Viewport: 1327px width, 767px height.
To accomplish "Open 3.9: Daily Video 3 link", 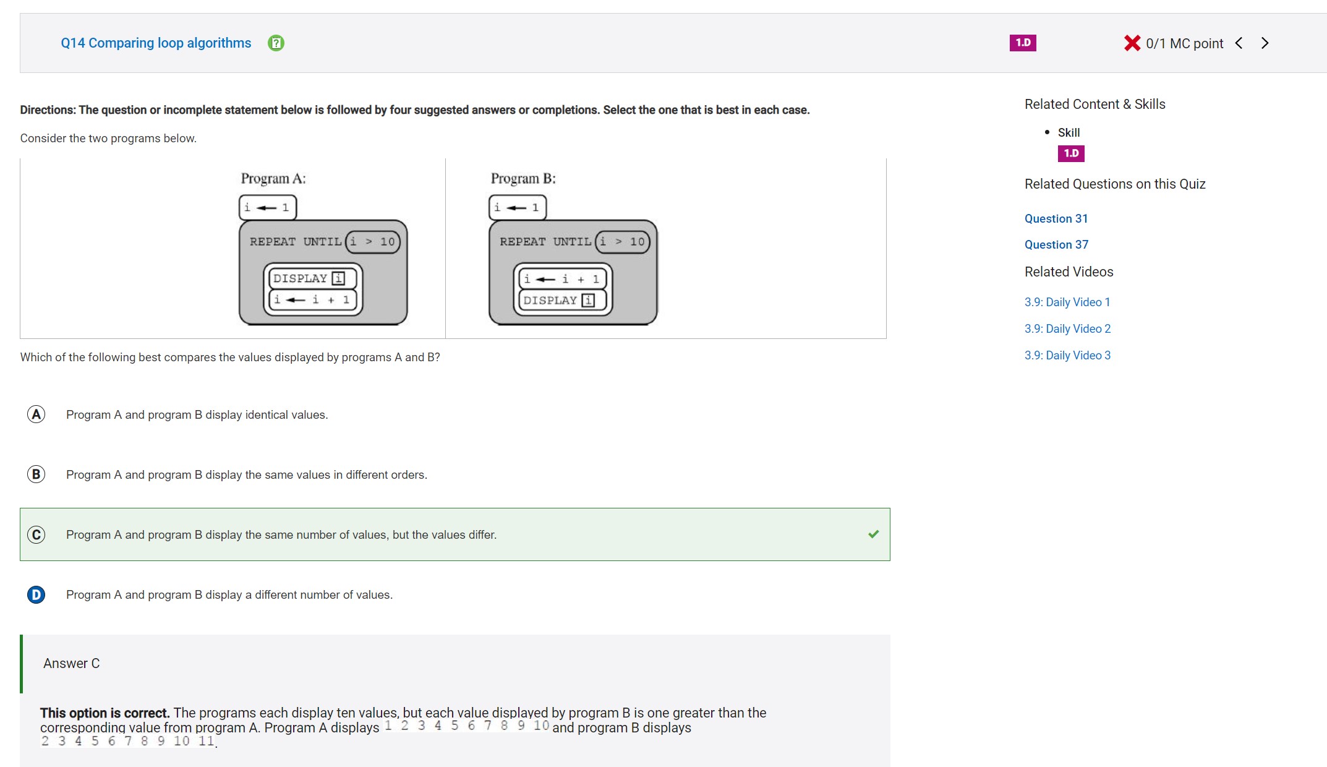I will 1067,355.
